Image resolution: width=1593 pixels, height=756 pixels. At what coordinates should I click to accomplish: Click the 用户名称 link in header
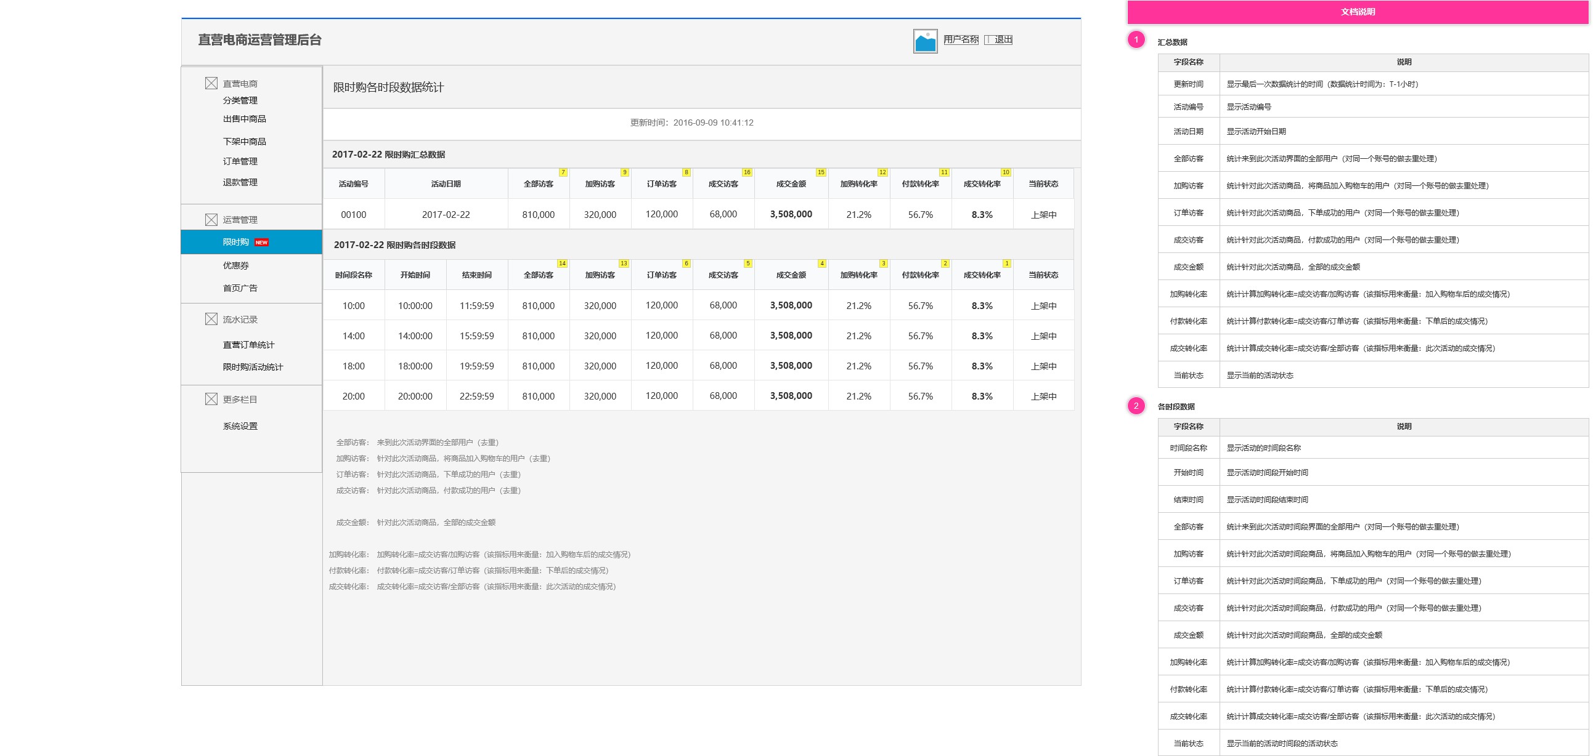961,39
